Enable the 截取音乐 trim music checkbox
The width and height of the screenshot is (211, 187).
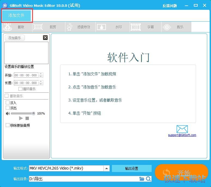tap(7, 96)
